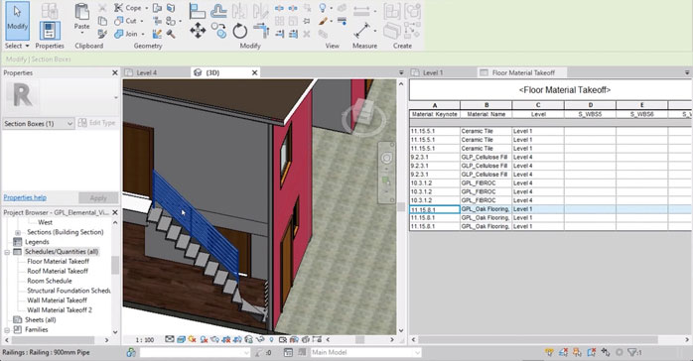Click Temporary Hide/Isolate glasses icon
This screenshot has width=693, height=361.
(x=260, y=339)
